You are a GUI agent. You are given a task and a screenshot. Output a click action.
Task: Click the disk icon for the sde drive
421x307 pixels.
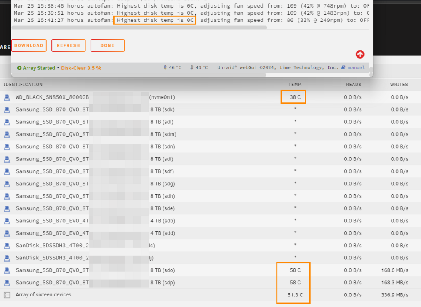tap(7, 208)
